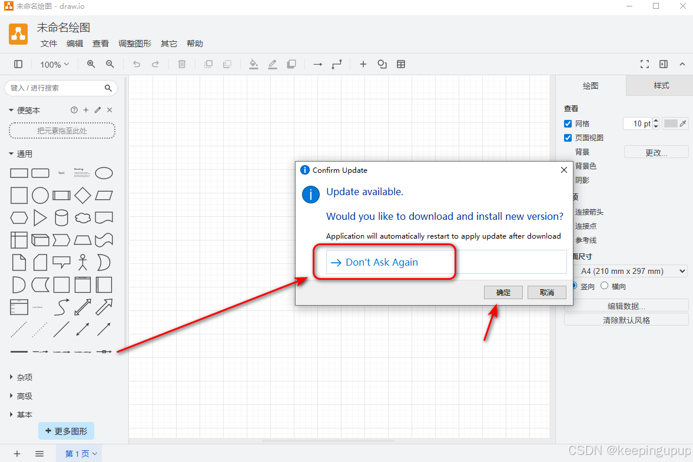Open the 调整图形 menu
The image size is (693, 462).
(135, 43)
